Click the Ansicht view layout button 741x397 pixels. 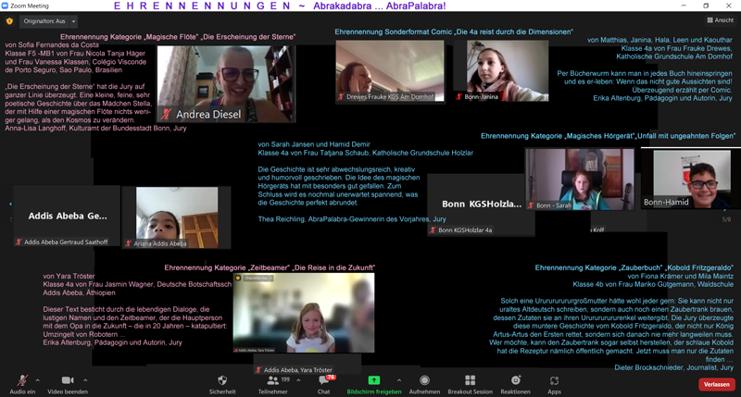[x=721, y=20]
